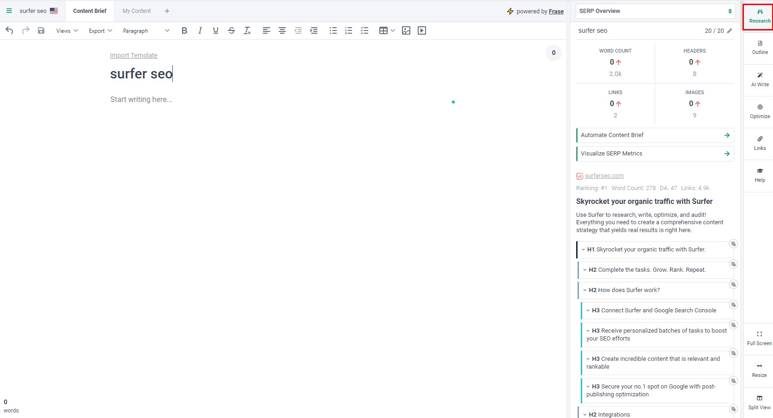
Task: Insert a checklist
Action: point(365,30)
